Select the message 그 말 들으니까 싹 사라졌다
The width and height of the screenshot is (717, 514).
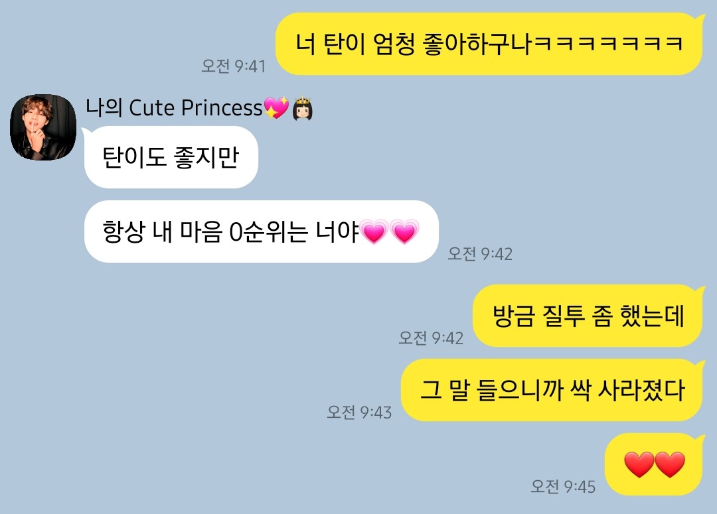click(x=552, y=390)
